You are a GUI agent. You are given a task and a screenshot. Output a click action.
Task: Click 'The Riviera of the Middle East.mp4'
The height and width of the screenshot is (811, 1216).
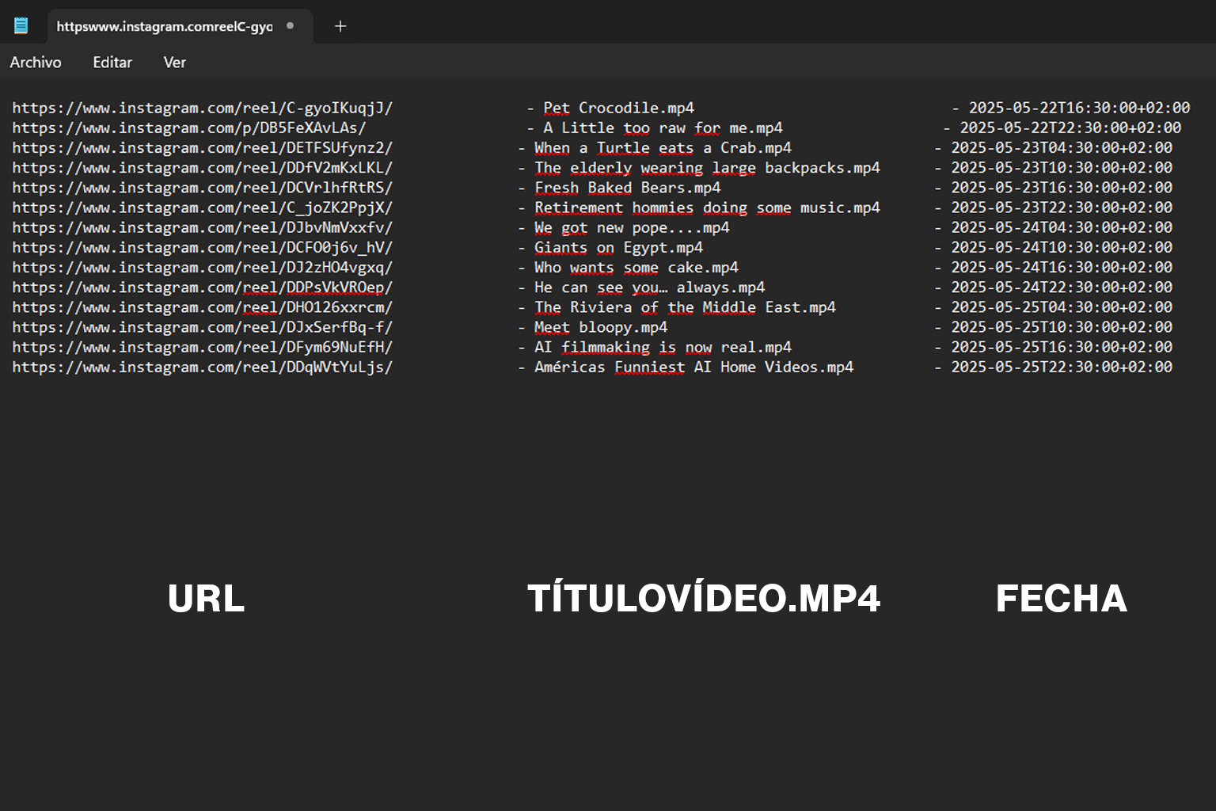(x=686, y=307)
